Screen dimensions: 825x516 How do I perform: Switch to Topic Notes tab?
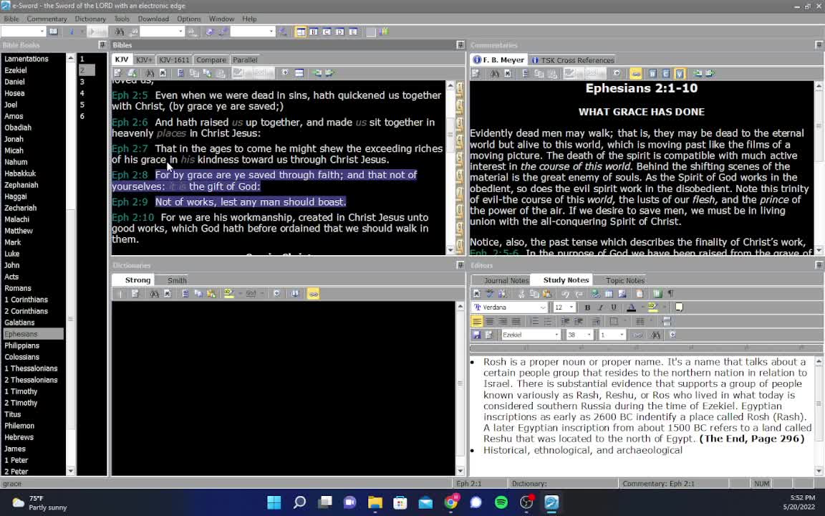point(625,281)
